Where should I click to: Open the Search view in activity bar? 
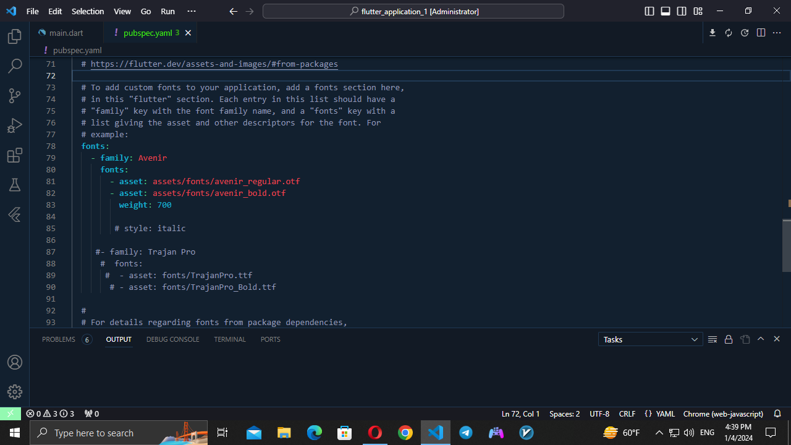15,66
